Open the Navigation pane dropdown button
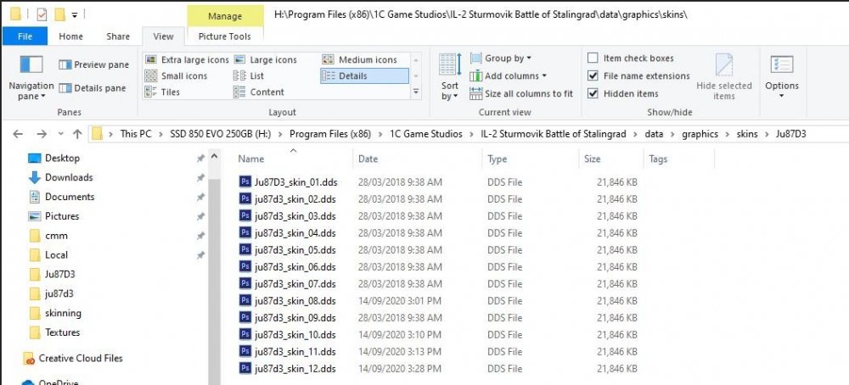This screenshot has height=385, width=849. 31,78
